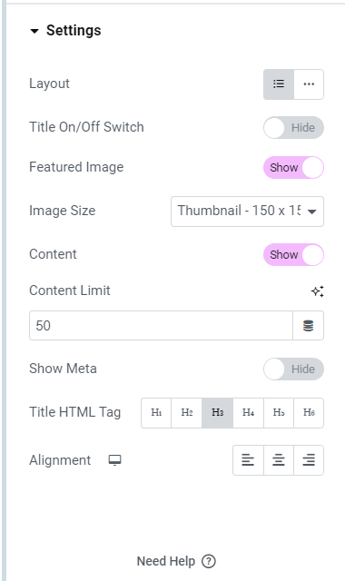Click the Need Help question mark icon

tap(209, 561)
